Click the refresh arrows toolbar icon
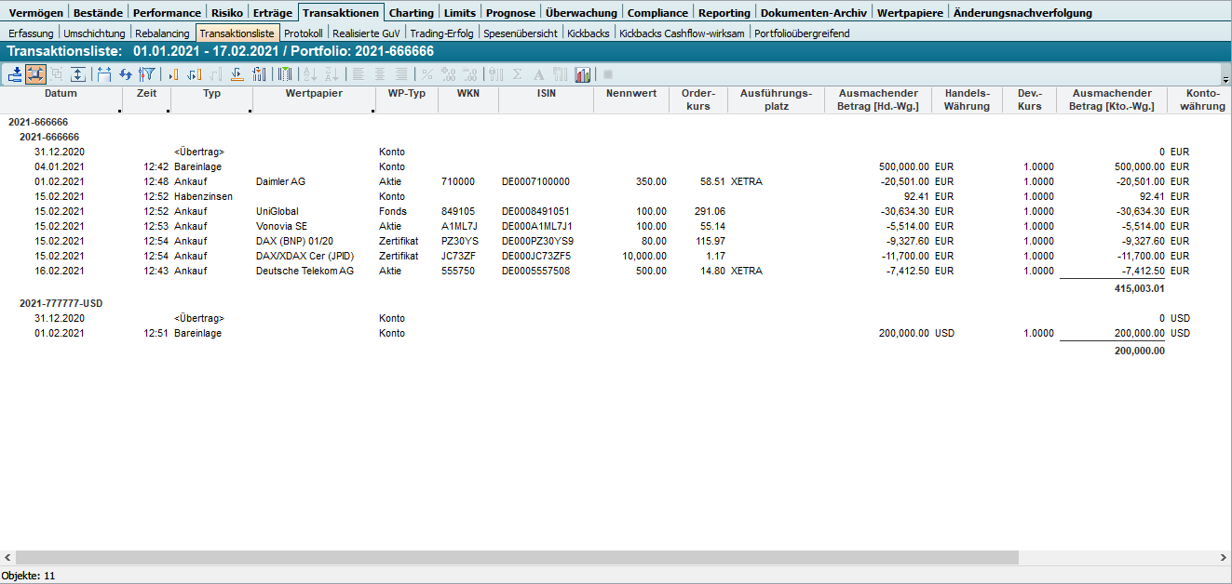 [125, 74]
